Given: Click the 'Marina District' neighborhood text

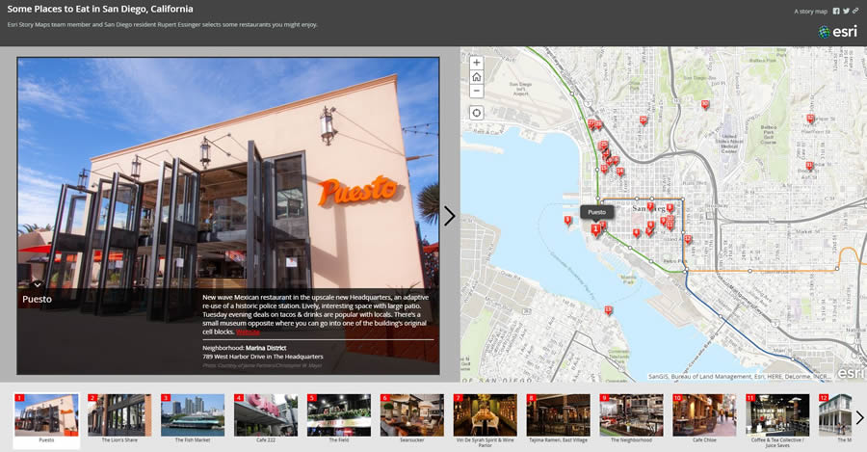Looking at the screenshot, I should [x=266, y=348].
